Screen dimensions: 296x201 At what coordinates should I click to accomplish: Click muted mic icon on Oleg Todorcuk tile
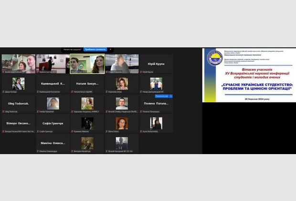(x=3, y=112)
